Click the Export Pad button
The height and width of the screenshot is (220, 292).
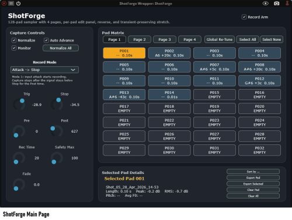click(253, 178)
